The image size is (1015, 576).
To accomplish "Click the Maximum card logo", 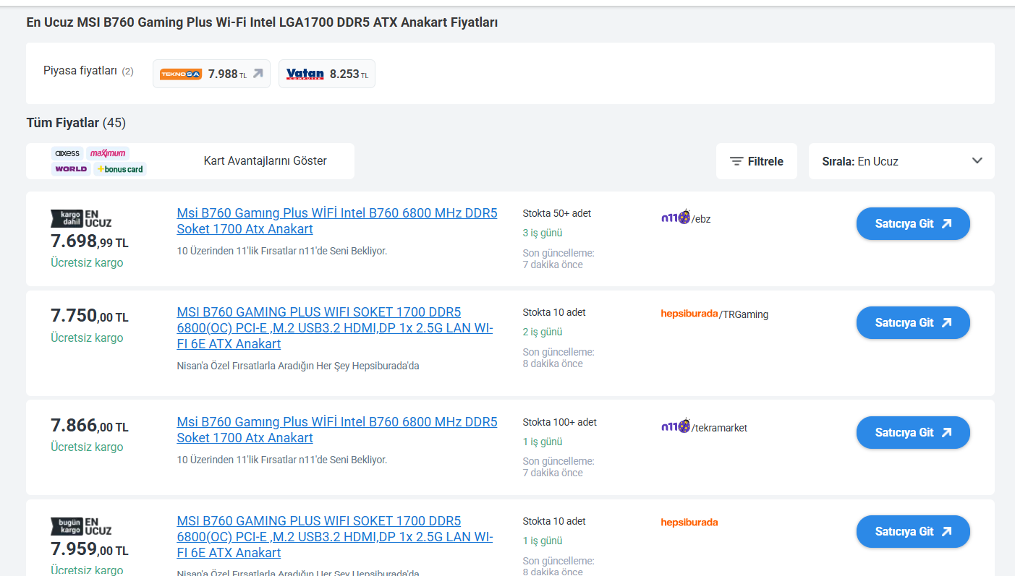I will (108, 153).
